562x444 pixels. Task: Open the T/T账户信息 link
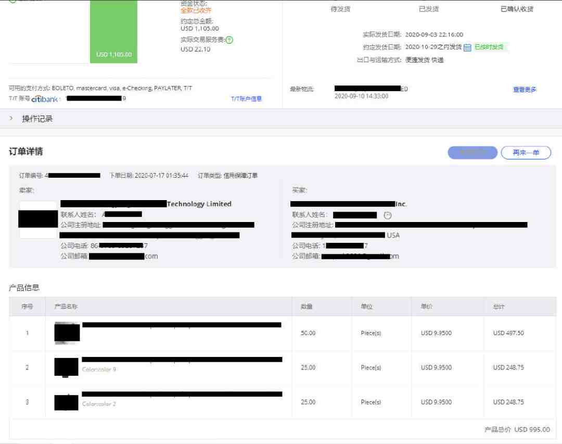tap(246, 98)
